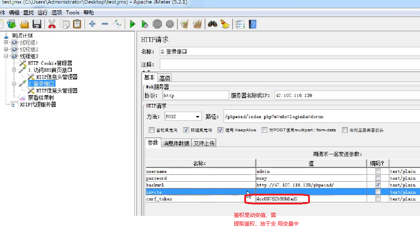Expand the 线程组2 tree node
Viewport: 420px width, 227px height.
pyautogui.click(x=6, y=49)
